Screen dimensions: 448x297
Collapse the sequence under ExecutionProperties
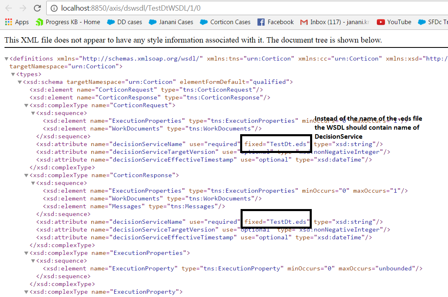click(33, 261)
